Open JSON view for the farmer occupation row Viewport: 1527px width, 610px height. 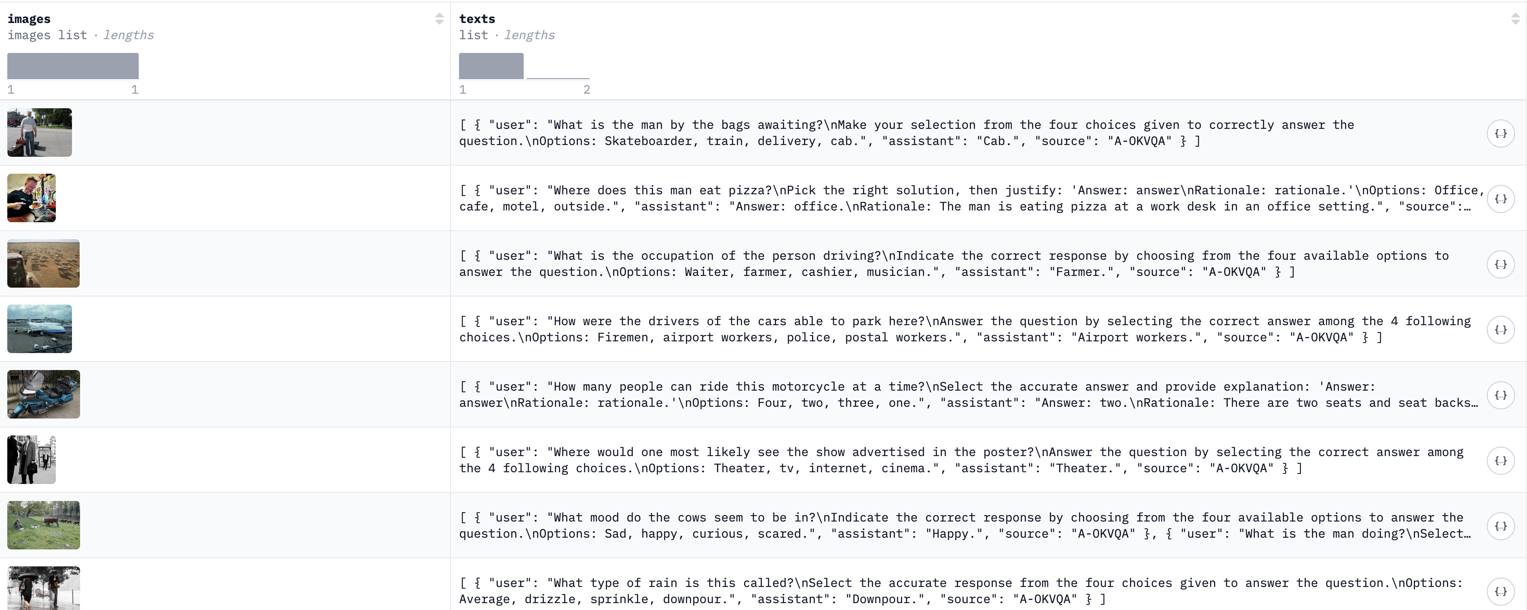tap(1500, 264)
